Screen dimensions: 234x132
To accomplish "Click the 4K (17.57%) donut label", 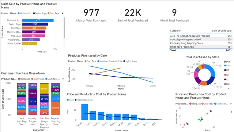I will click(x=218, y=85).
